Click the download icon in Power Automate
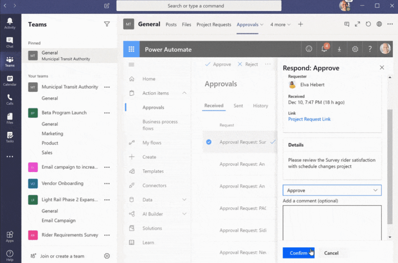This screenshot has height=263, width=398. [x=339, y=49]
